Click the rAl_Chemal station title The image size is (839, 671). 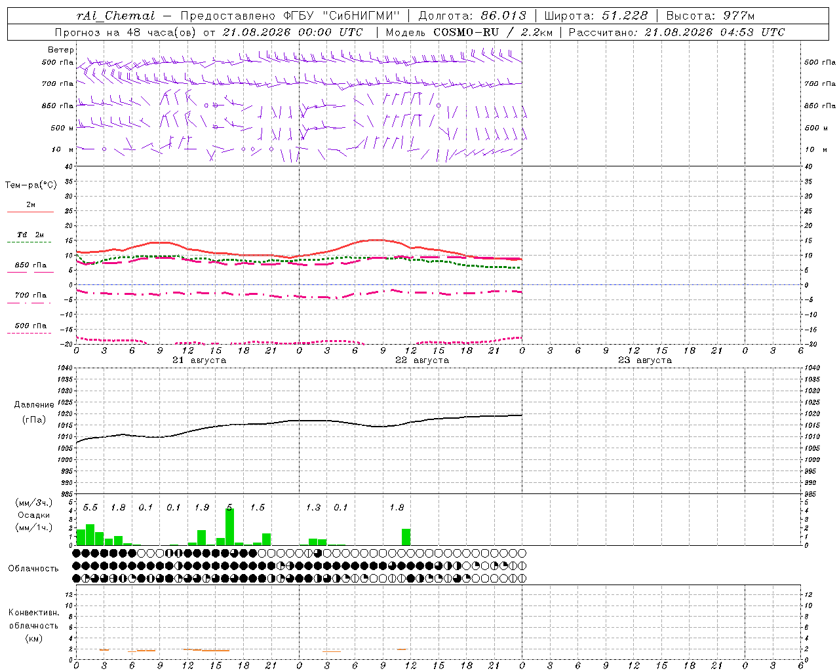coord(117,16)
